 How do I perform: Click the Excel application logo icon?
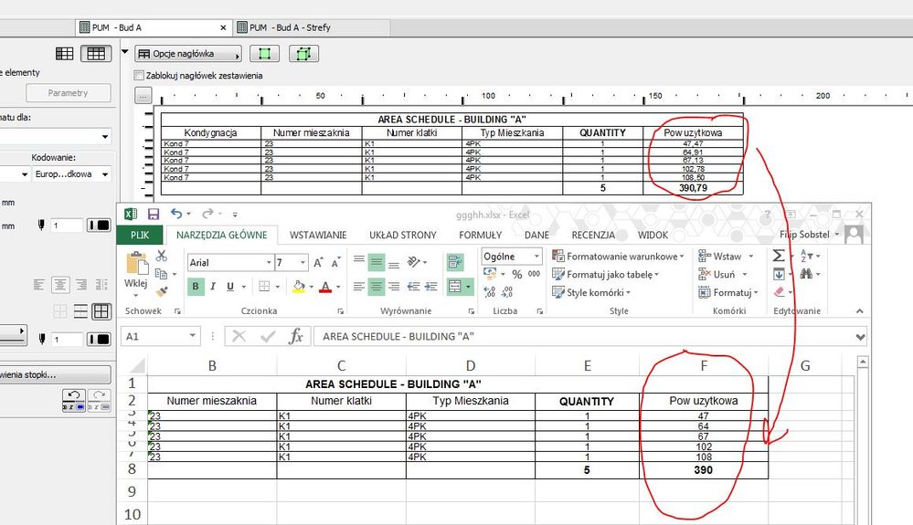point(131,214)
